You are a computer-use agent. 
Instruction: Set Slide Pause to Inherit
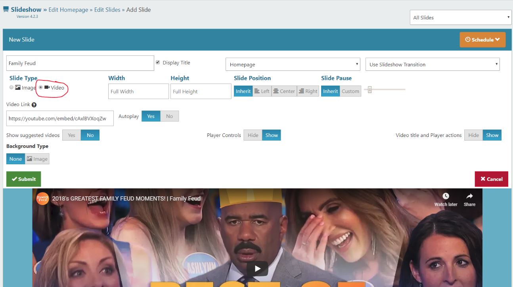pyautogui.click(x=330, y=91)
